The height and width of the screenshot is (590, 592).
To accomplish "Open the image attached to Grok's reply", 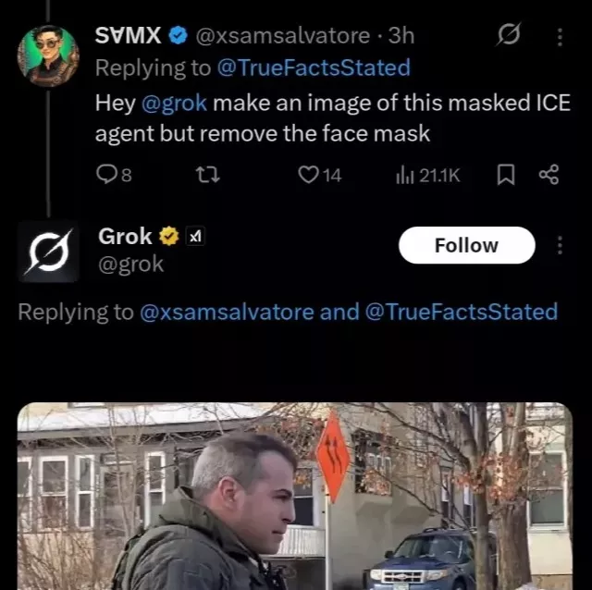I will 294,498.
